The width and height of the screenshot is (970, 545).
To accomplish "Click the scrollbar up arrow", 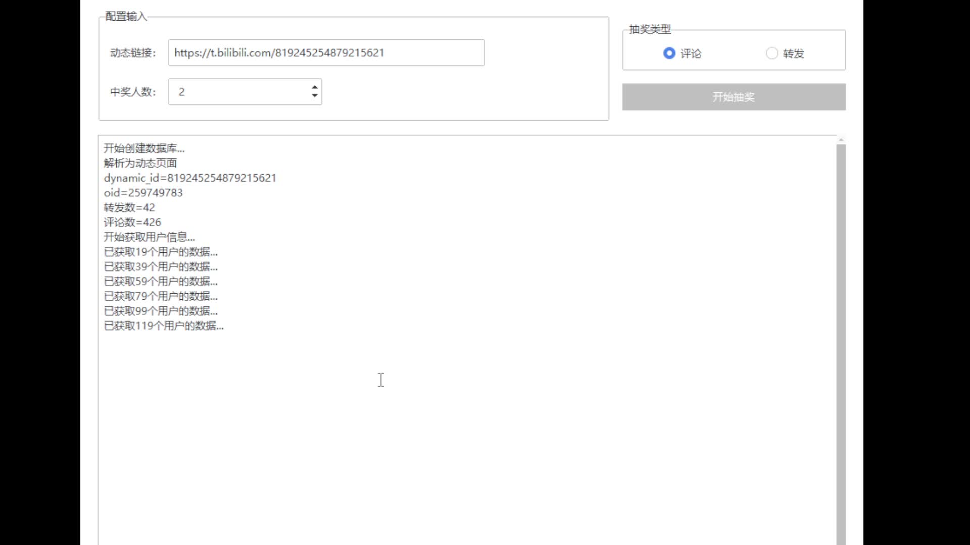I will coord(841,139).
